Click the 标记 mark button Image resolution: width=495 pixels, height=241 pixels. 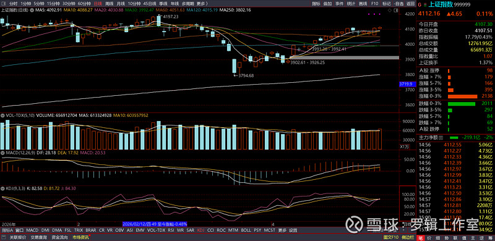(x=386, y=4)
